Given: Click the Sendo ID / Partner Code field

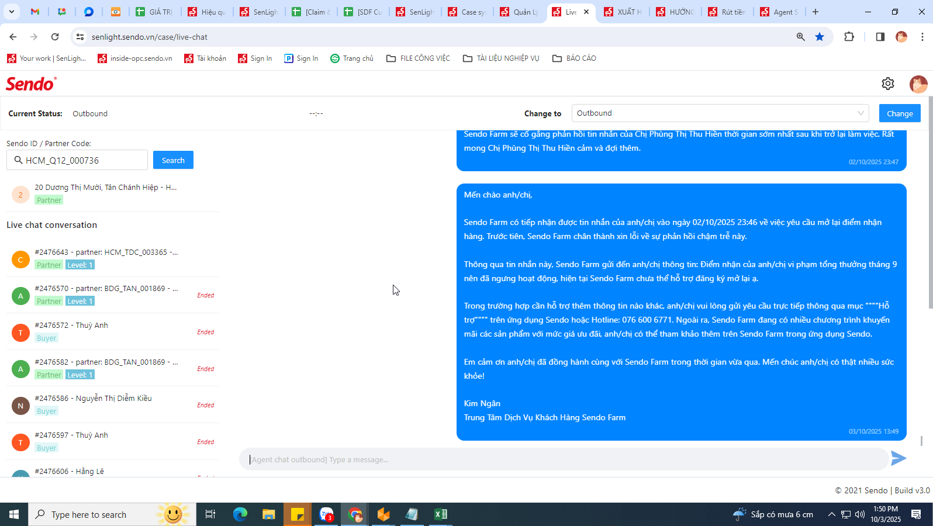Looking at the screenshot, I should (x=77, y=160).
